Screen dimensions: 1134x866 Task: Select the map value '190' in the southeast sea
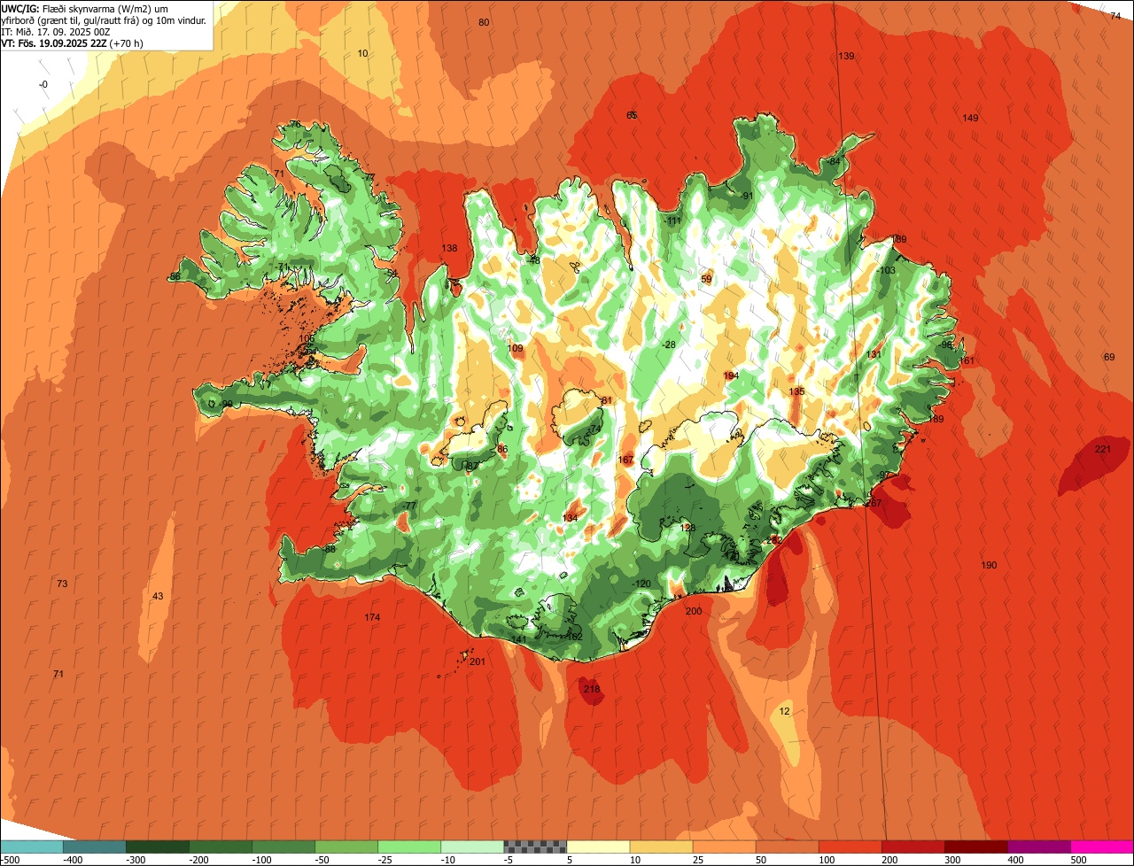(x=989, y=565)
